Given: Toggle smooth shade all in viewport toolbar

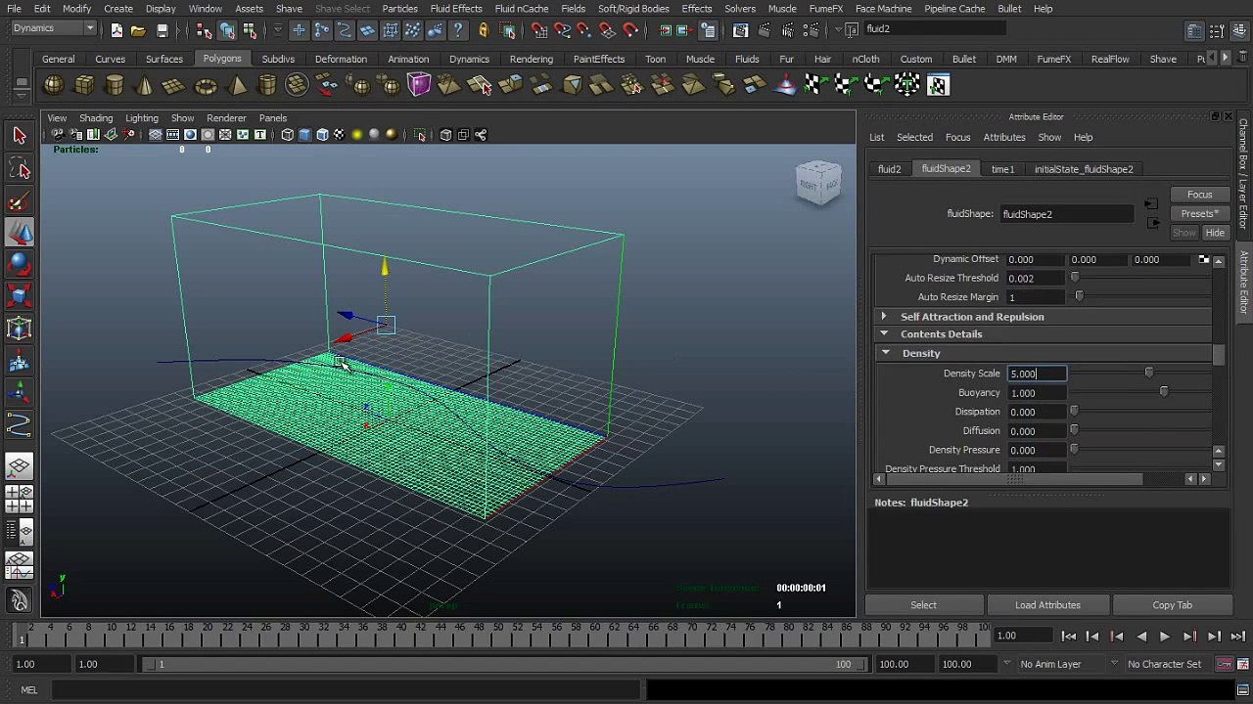Looking at the screenshot, I should tap(304, 135).
